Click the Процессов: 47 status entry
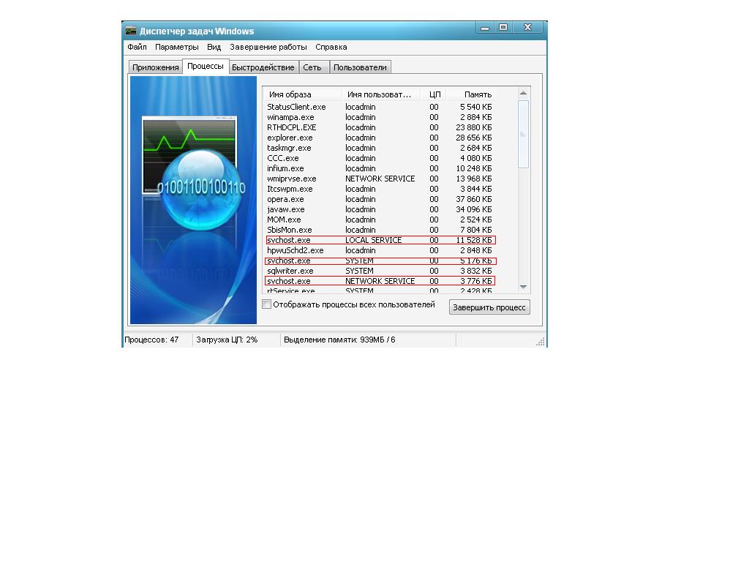The image size is (749, 562). (151, 340)
